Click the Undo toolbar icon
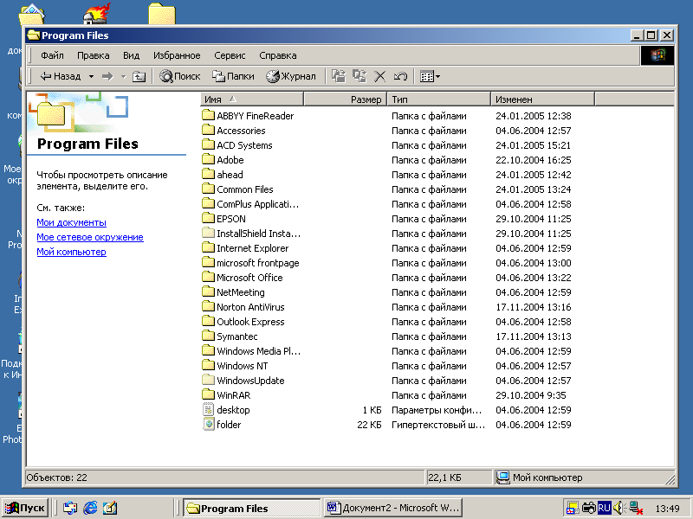The image size is (693, 519). [400, 76]
